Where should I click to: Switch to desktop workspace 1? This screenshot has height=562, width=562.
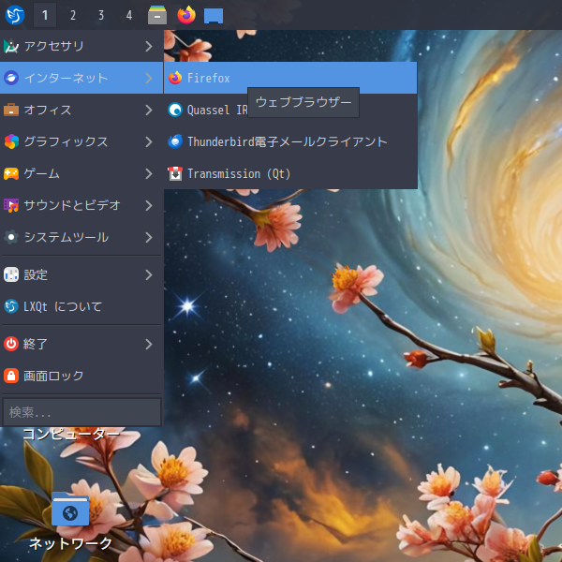tap(45, 15)
